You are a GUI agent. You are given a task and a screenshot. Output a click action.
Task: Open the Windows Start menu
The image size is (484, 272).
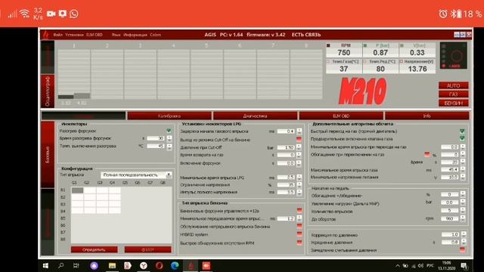click(x=45, y=265)
